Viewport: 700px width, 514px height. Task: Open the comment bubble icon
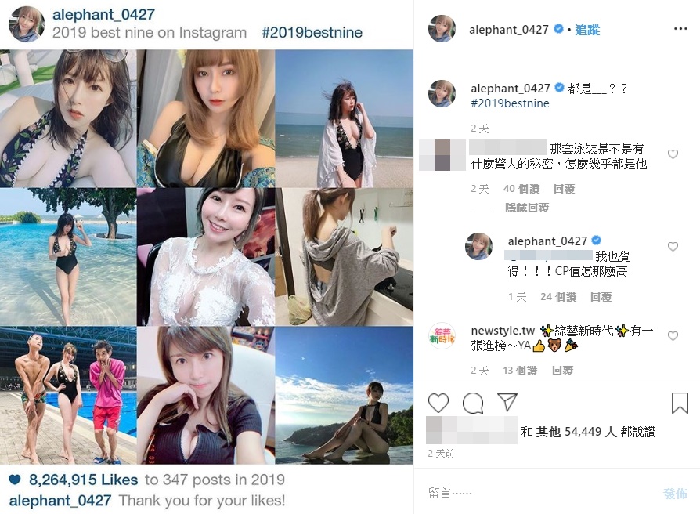coord(473,403)
